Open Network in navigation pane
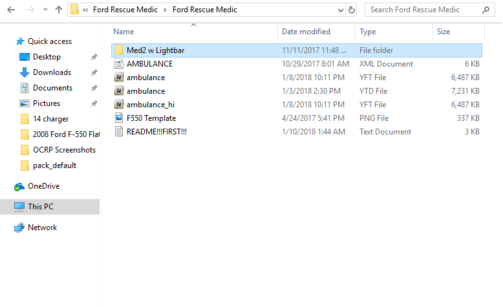Viewport: 503px width, 307px height. 42,228
